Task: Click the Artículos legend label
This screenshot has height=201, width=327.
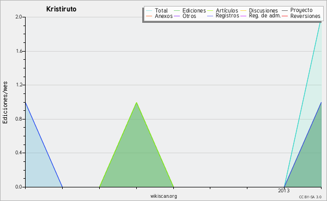Action: pyautogui.click(x=227, y=10)
